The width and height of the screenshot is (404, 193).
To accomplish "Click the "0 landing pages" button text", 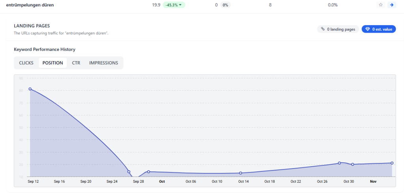I will pyautogui.click(x=341, y=29).
